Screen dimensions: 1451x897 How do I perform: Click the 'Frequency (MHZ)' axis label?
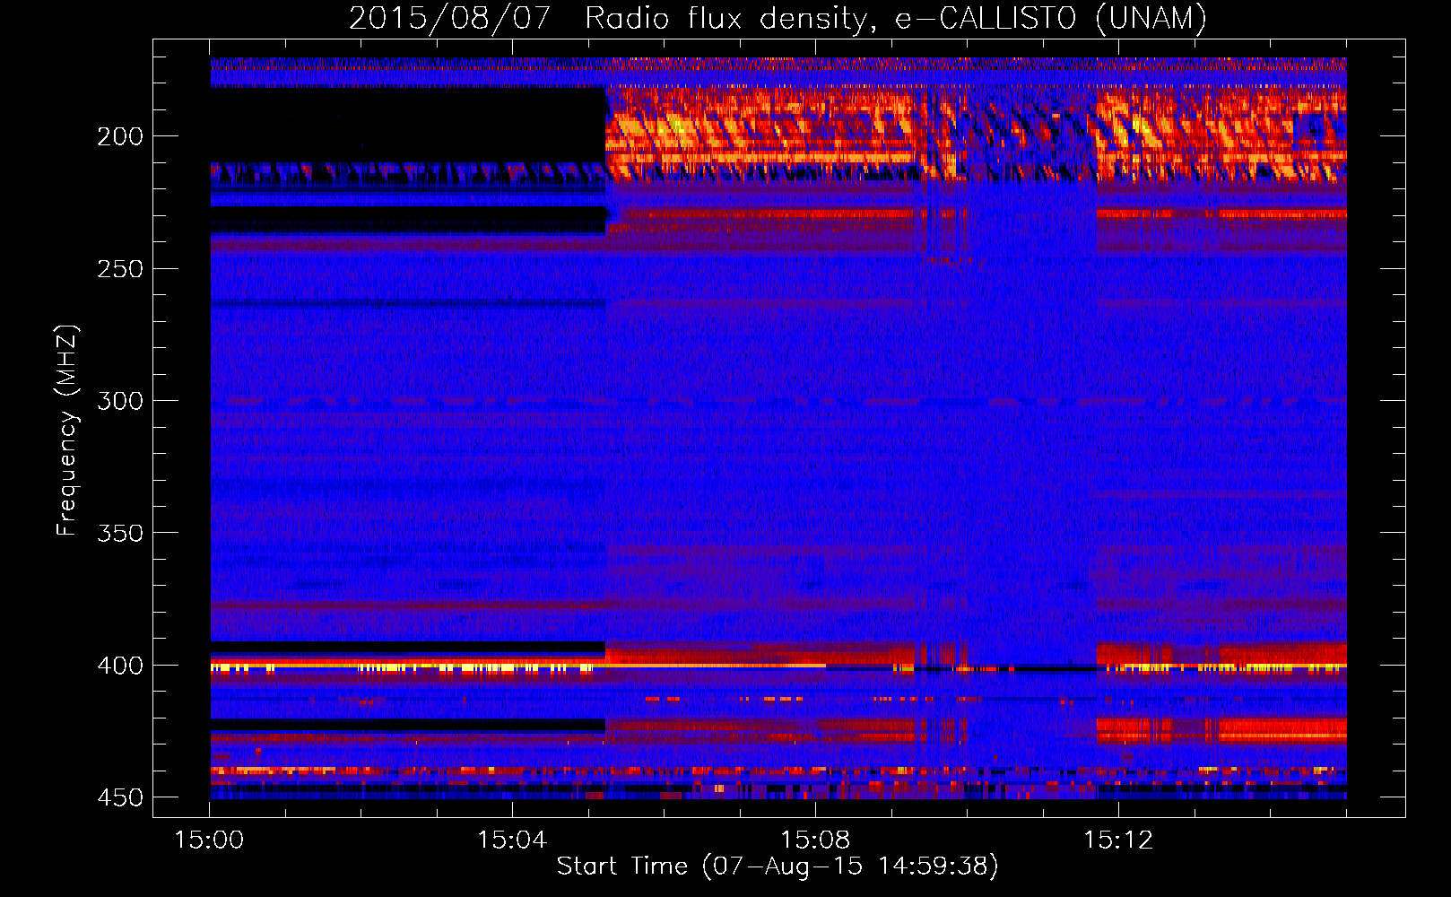(67, 430)
